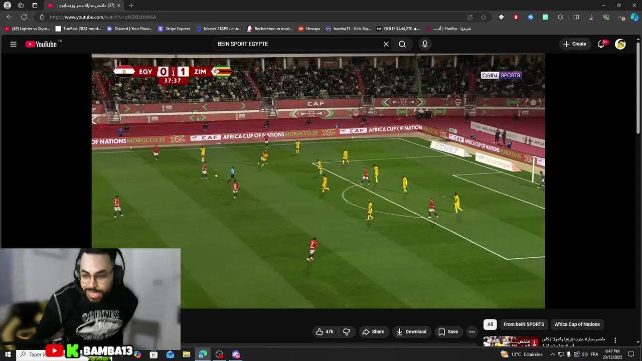Select the From beIN SPORTS chip
This screenshot has height=361, width=642.
click(524, 324)
